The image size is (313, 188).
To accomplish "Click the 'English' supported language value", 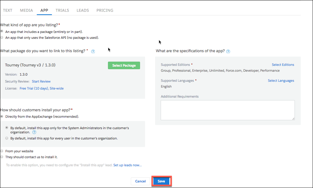I will tap(166, 86).
